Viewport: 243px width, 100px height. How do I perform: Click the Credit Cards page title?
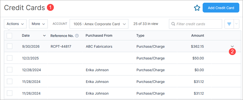pos(24,8)
